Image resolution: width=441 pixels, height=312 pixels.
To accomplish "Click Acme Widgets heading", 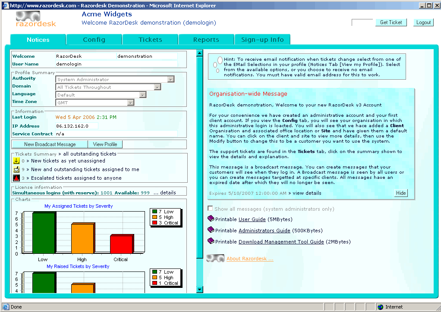I will click(x=107, y=14).
